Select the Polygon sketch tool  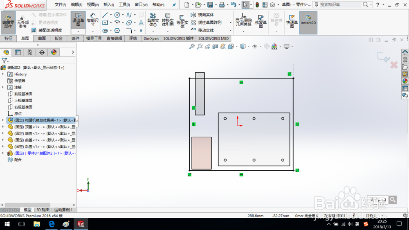point(117,31)
